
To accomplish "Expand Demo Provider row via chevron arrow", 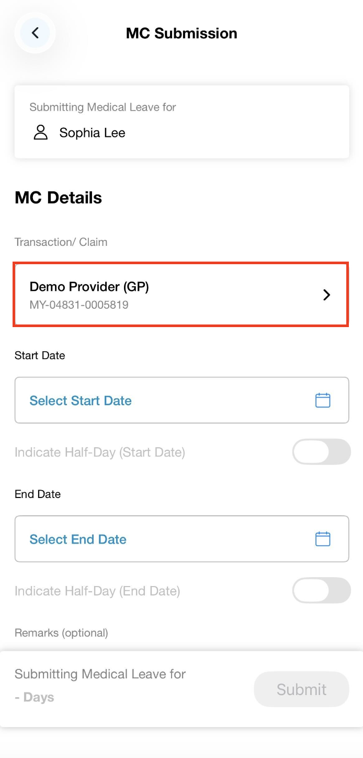I will click(x=327, y=295).
